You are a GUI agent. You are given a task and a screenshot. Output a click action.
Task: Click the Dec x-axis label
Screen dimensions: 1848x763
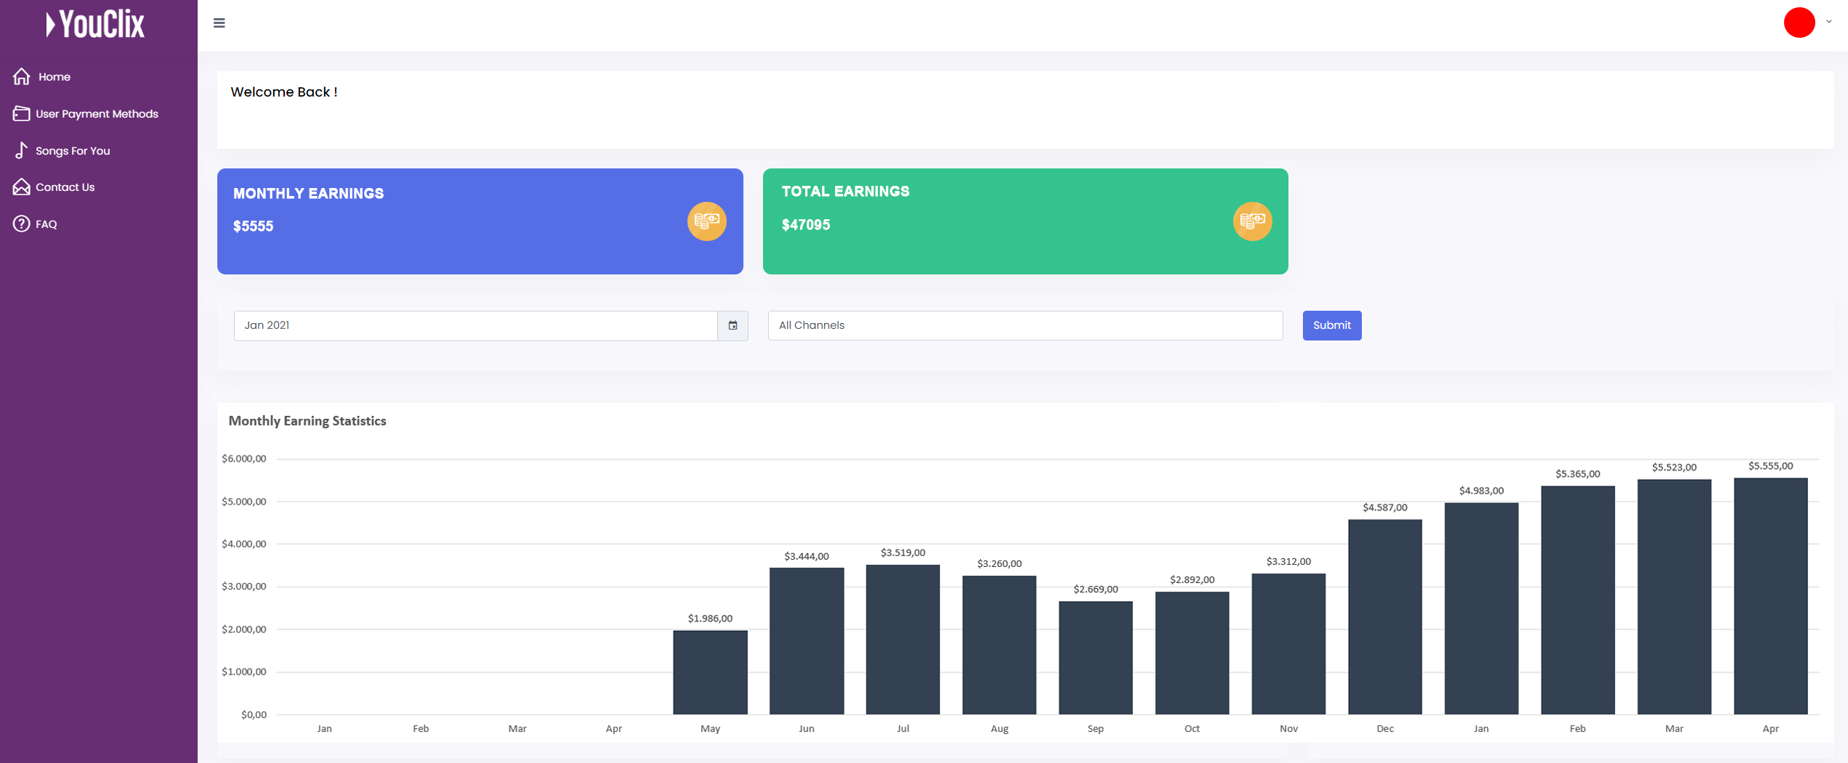point(1385,728)
